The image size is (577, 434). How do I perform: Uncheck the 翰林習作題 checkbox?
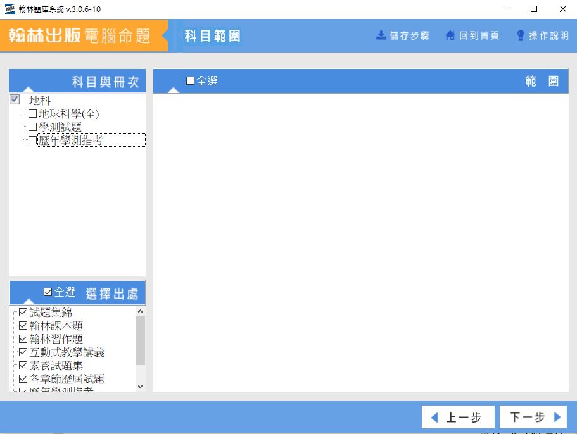(23, 338)
